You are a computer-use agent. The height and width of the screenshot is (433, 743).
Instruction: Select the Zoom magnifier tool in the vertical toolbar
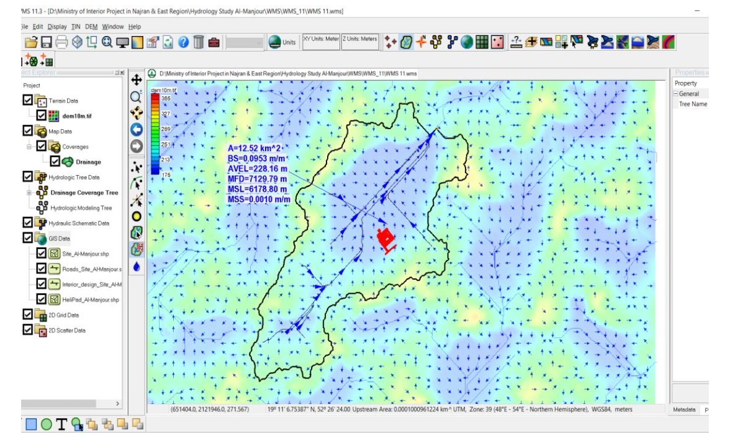(x=137, y=97)
